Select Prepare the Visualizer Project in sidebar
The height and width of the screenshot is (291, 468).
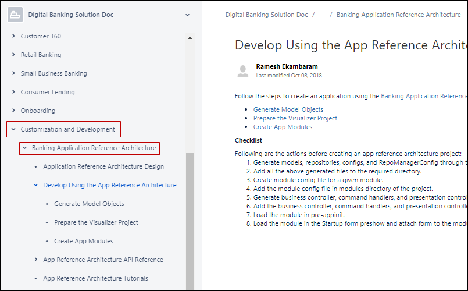[x=96, y=222]
